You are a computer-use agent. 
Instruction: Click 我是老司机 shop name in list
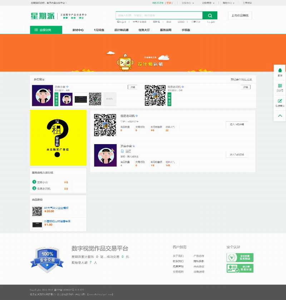[x=128, y=116]
